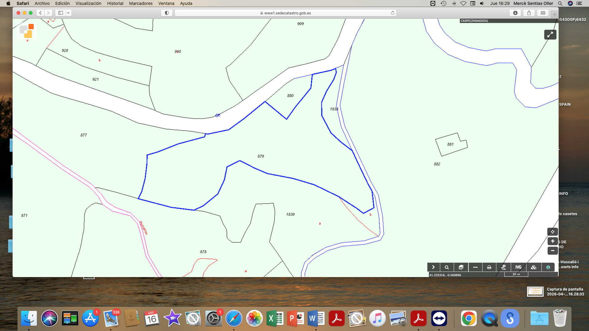The image size is (589, 331).
Task: Open the base map layer selector
Action: click(x=27, y=31)
